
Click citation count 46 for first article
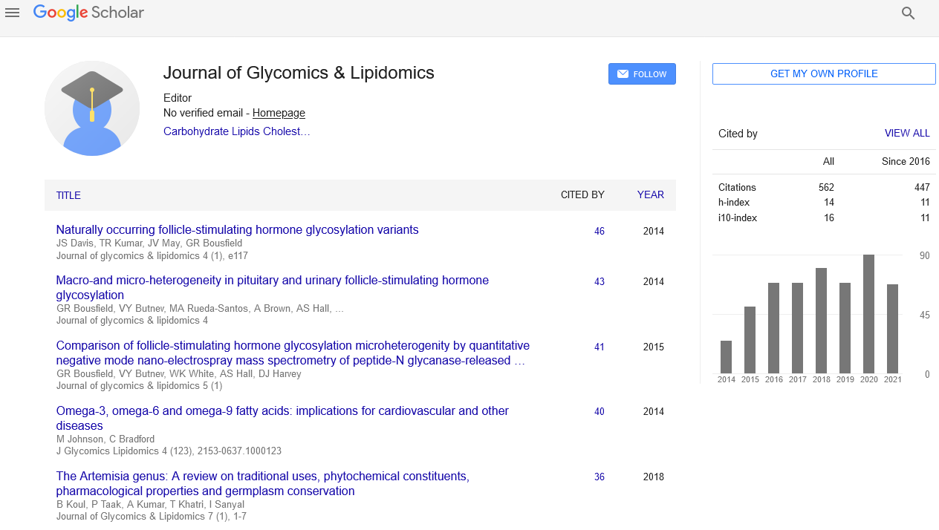point(599,231)
